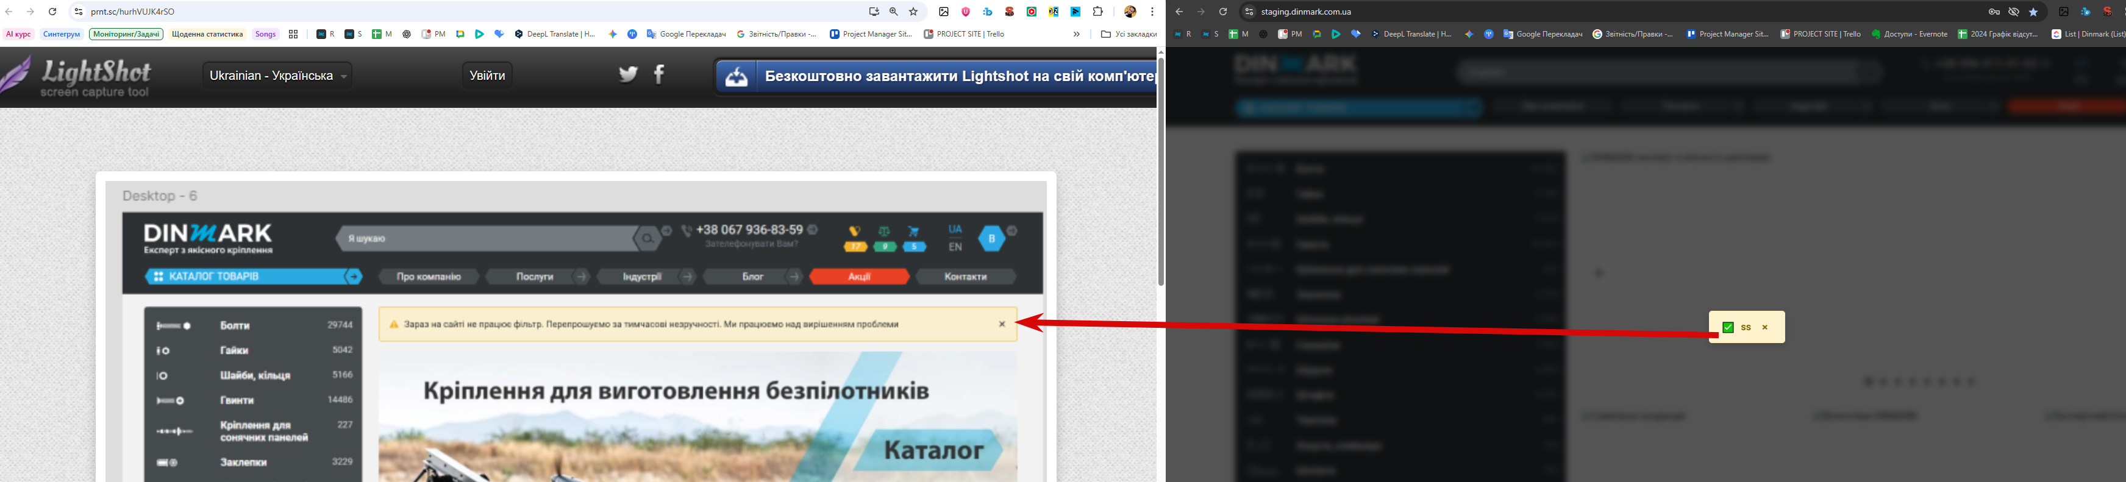The height and width of the screenshot is (482, 2126).
Task: Expand hidden bookmarks chevron in left window
Action: 1076,34
